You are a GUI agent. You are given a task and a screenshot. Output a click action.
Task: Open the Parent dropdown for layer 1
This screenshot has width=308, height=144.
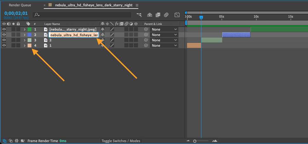[164, 29]
